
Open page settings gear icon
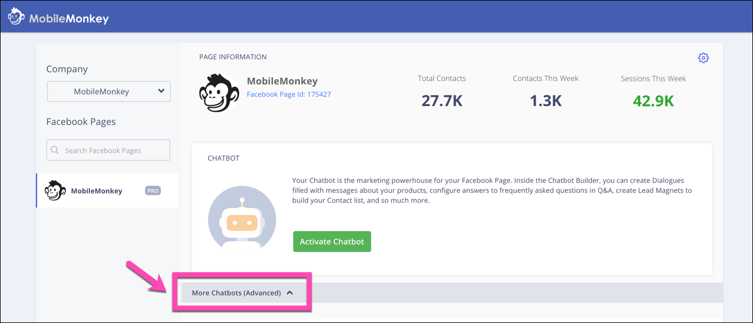[704, 57]
